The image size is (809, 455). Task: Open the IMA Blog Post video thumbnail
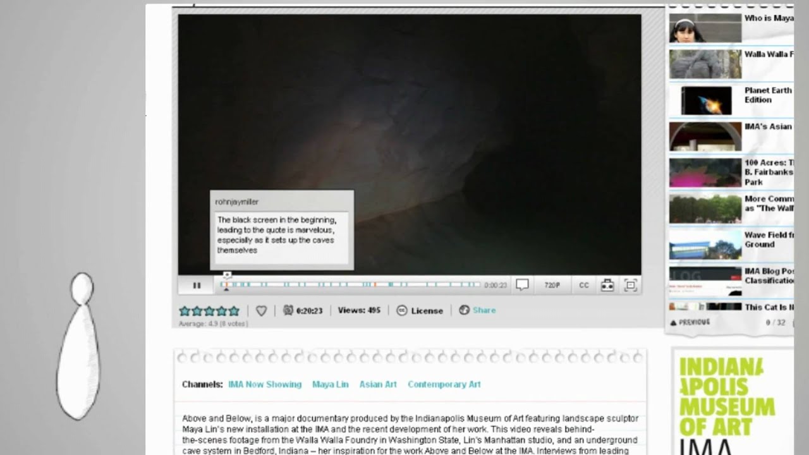(705, 281)
